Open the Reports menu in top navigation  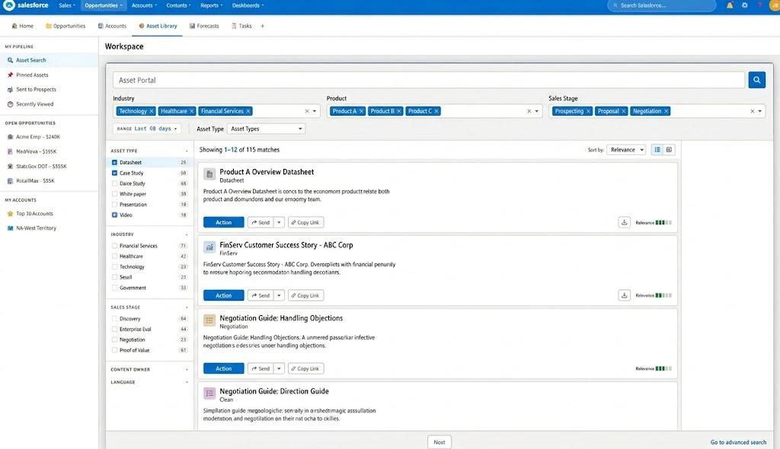pyautogui.click(x=212, y=5)
